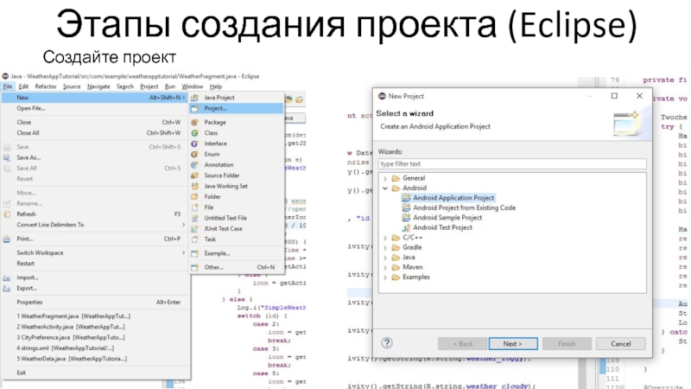Click the Export icon in File menu
Image resolution: width=691 pixels, height=389 pixels.
7,288
